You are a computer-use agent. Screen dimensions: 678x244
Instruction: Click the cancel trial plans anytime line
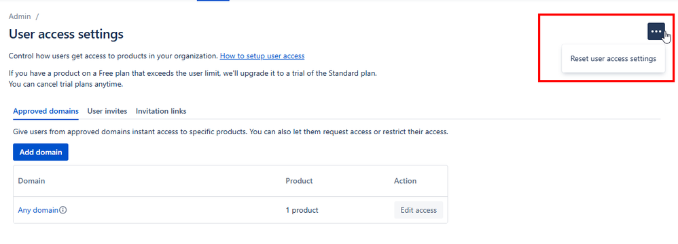66,85
